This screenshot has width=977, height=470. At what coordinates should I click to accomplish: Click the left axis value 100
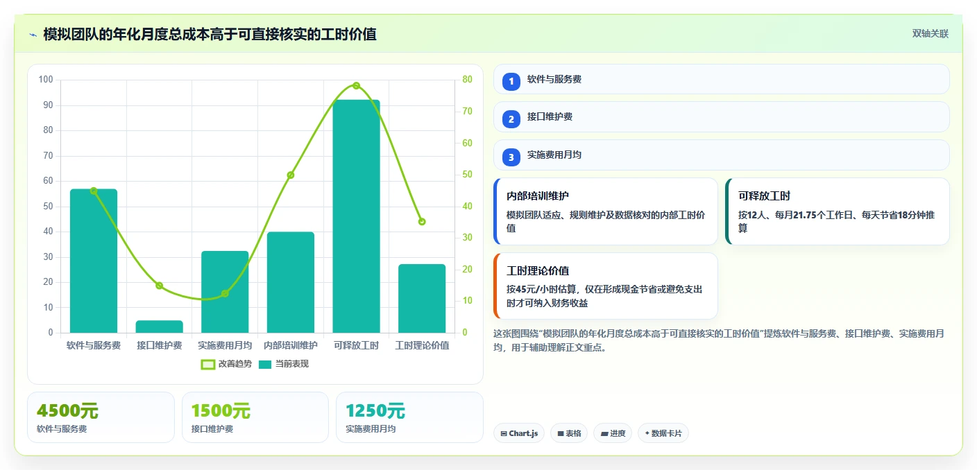[x=46, y=80]
